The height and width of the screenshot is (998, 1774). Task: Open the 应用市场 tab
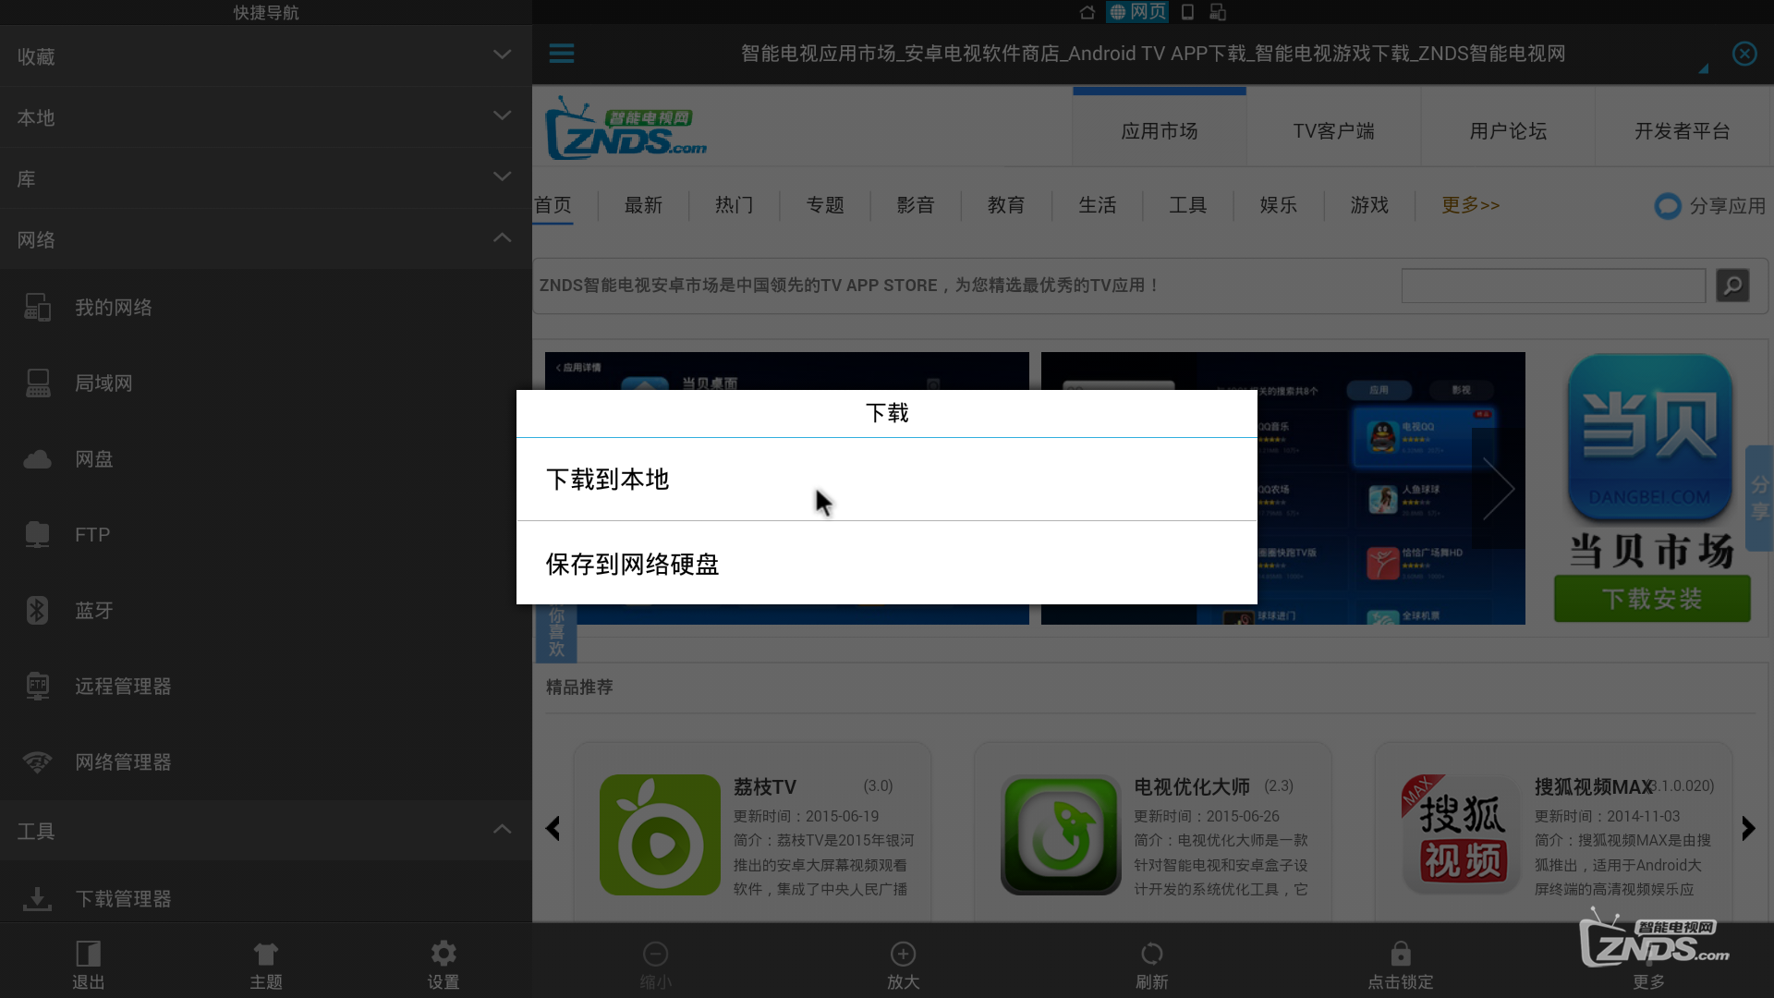point(1159,130)
